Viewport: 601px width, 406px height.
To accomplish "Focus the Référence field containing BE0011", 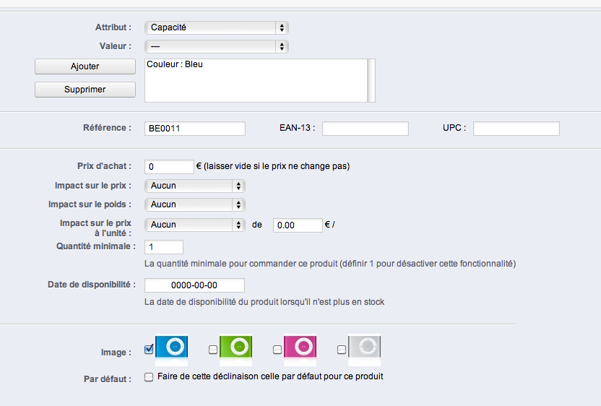I will click(x=195, y=129).
